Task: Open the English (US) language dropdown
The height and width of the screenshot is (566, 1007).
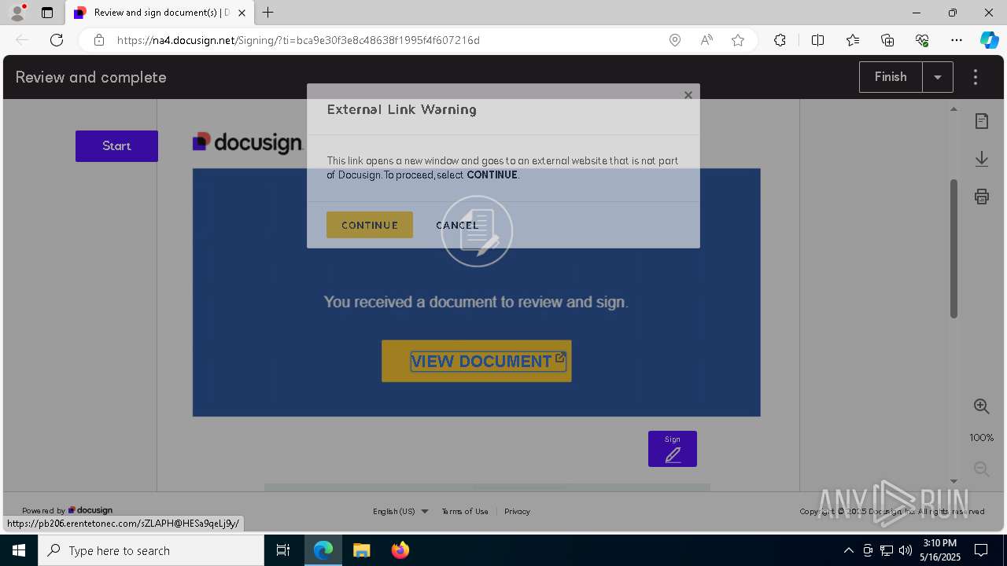Action: click(400, 511)
